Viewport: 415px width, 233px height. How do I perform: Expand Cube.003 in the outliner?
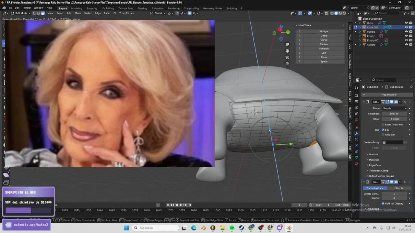360,28
